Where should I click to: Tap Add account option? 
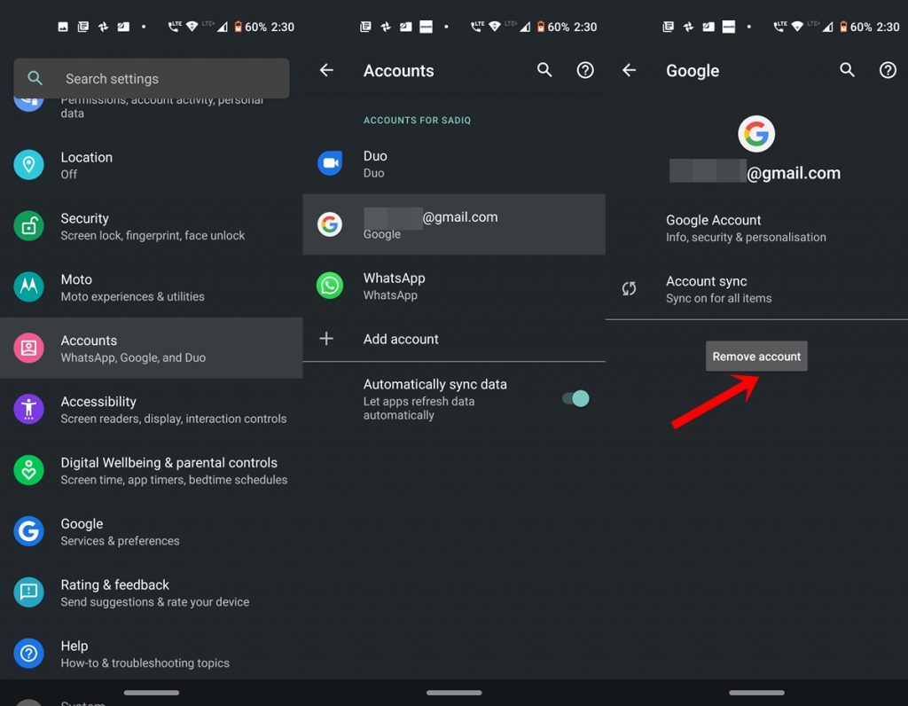tap(401, 339)
